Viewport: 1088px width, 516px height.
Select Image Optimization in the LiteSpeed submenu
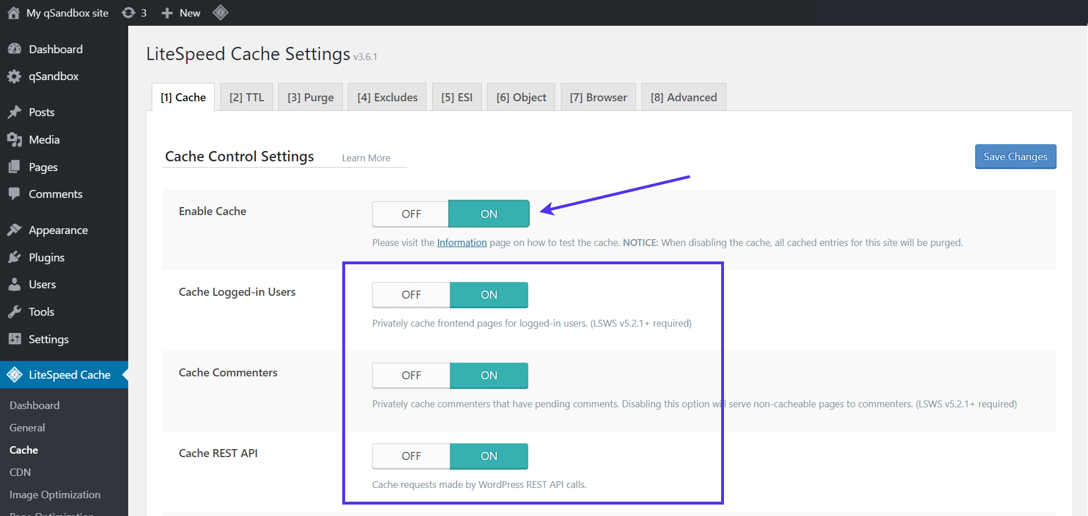coord(55,494)
